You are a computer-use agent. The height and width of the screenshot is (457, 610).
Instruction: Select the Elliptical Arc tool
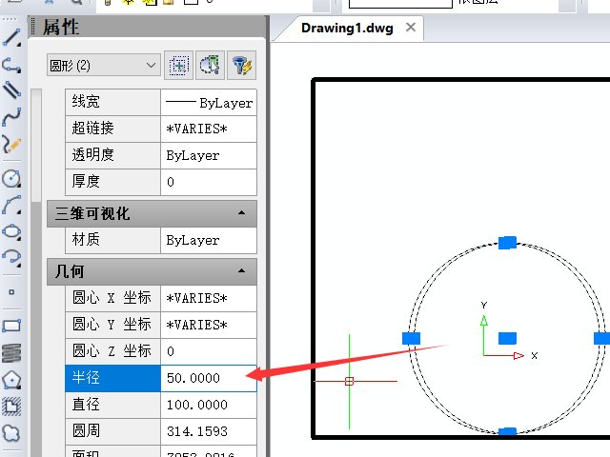[11, 257]
